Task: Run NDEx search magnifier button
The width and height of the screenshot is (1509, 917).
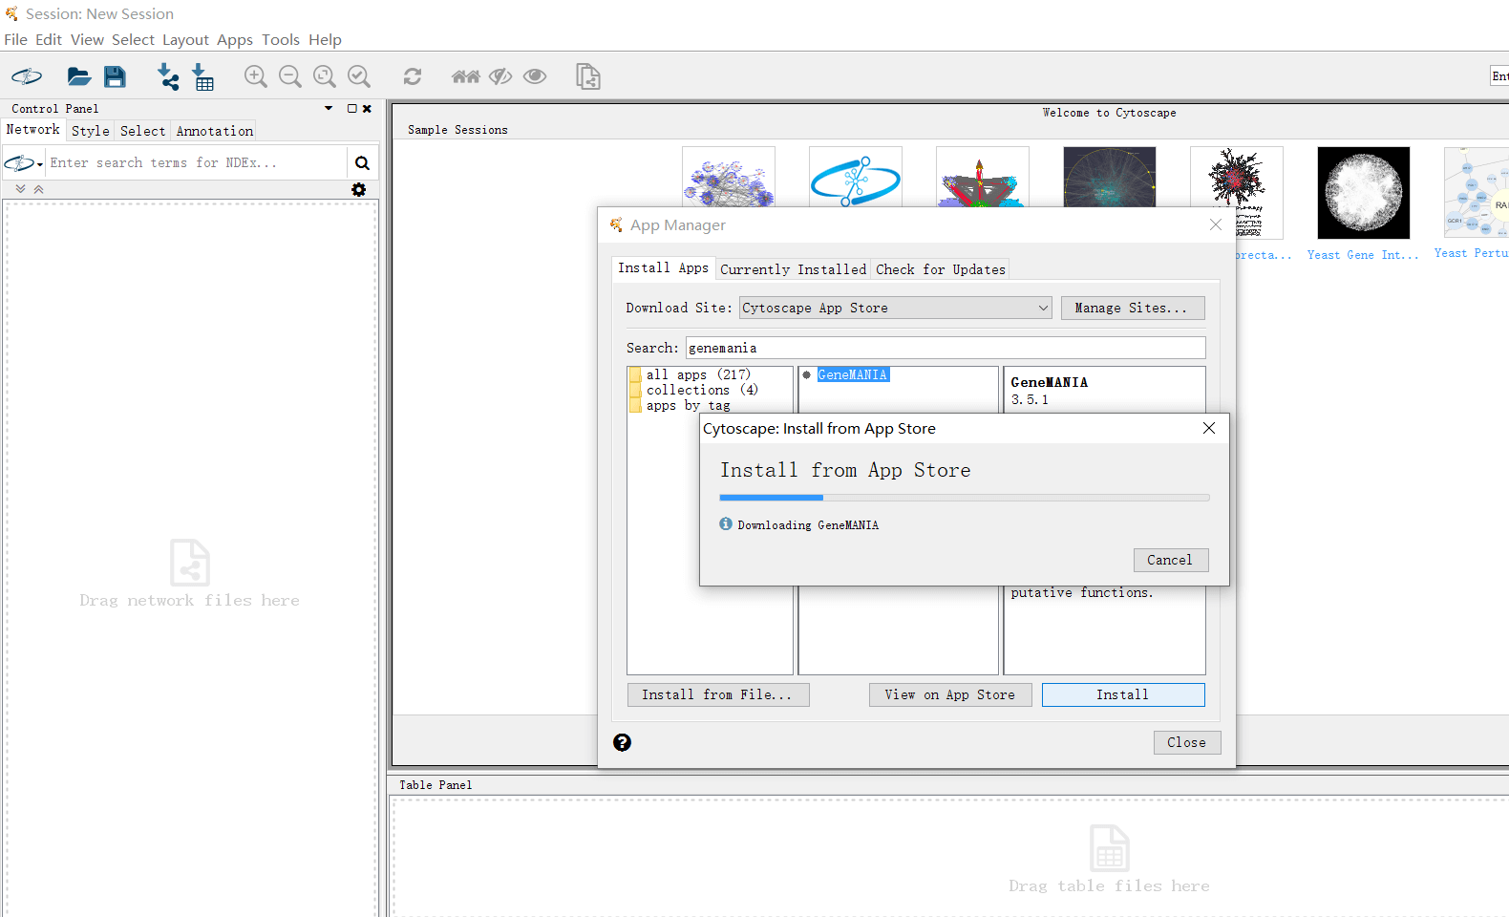Action: pos(362,163)
